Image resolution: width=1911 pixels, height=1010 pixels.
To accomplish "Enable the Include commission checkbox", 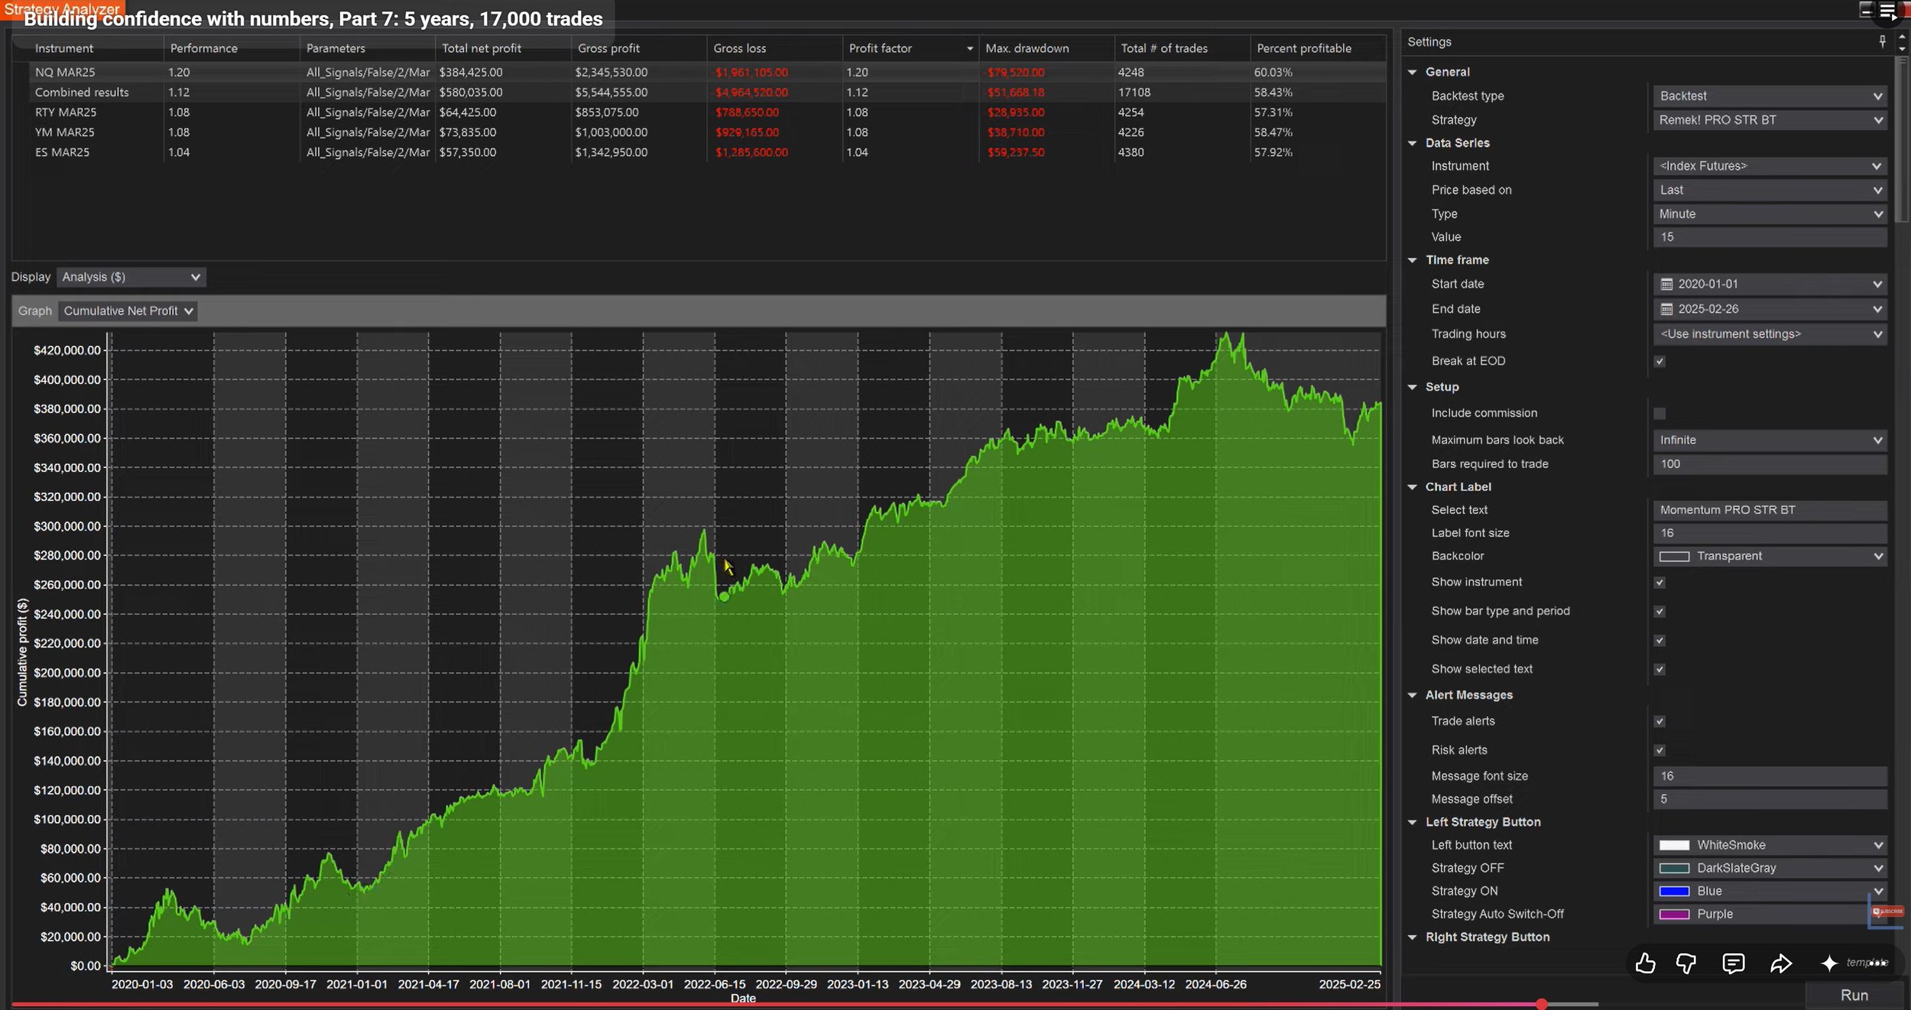I will pyautogui.click(x=1660, y=414).
